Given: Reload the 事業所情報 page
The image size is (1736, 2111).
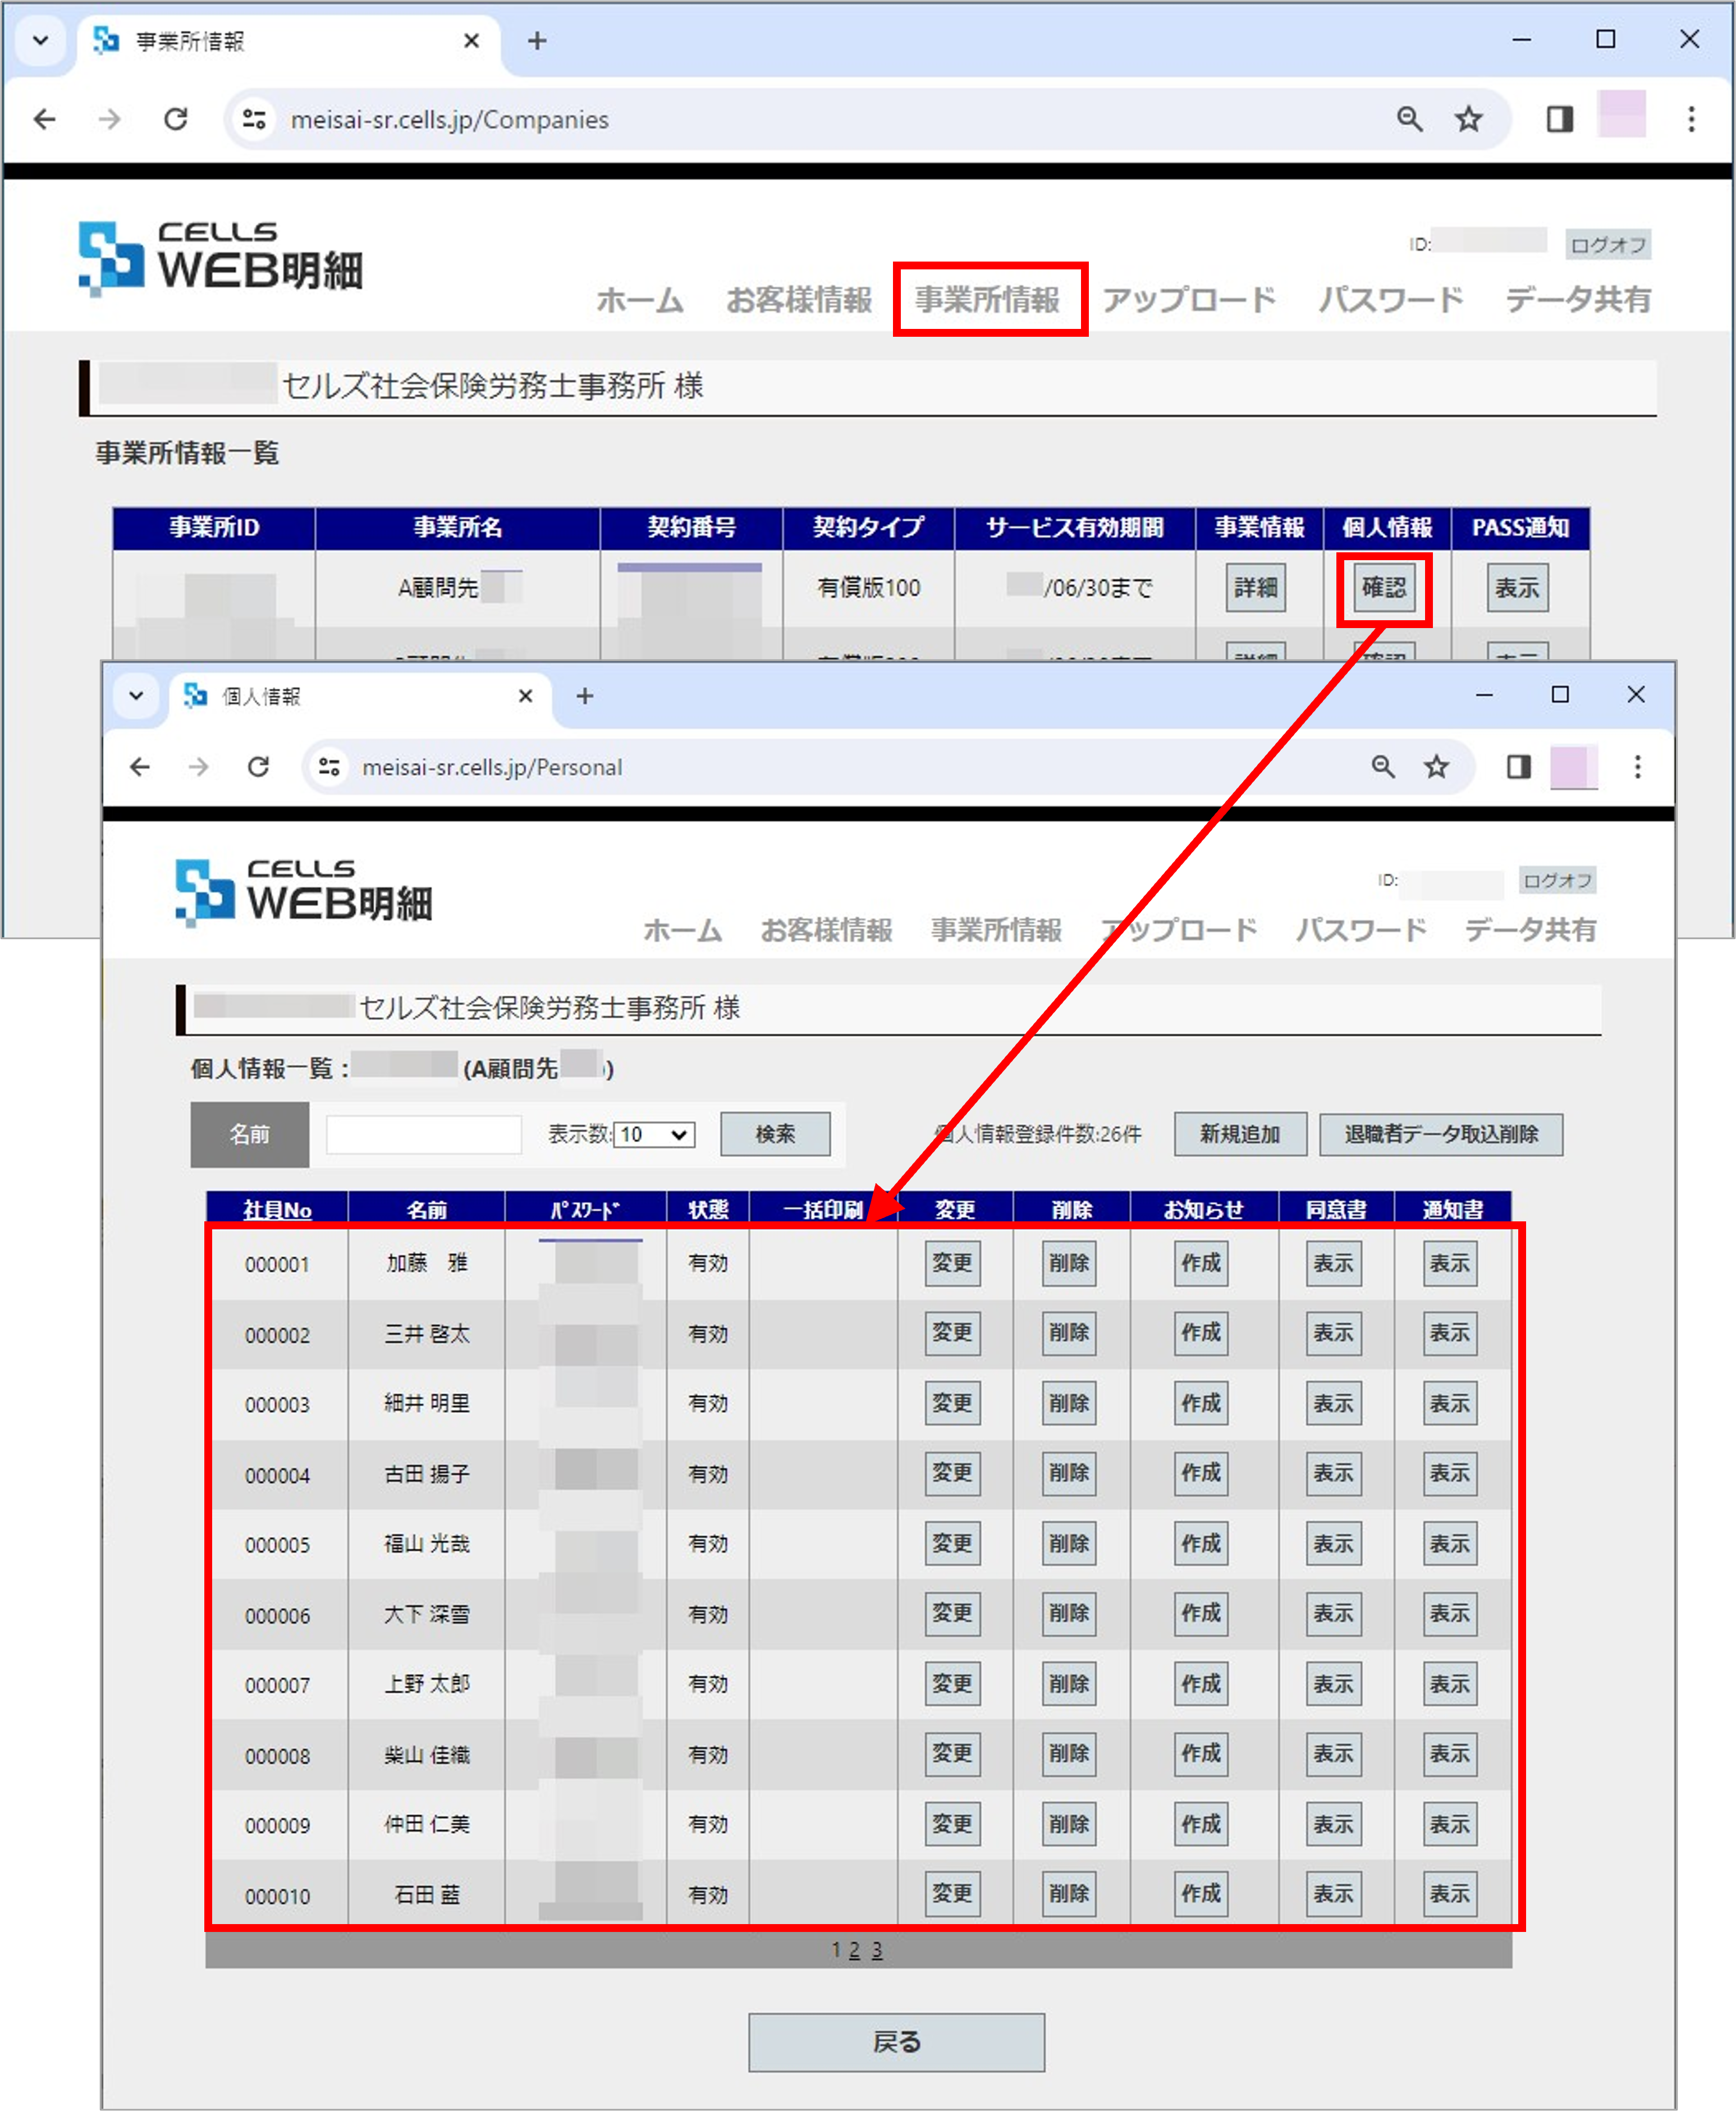Looking at the screenshot, I should tap(176, 119).
